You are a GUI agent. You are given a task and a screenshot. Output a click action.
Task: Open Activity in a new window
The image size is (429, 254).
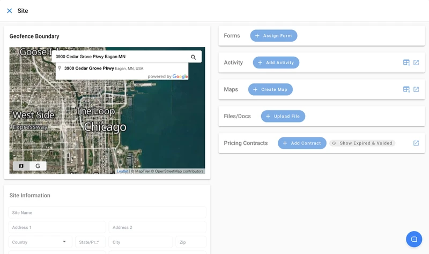point(416,63)
